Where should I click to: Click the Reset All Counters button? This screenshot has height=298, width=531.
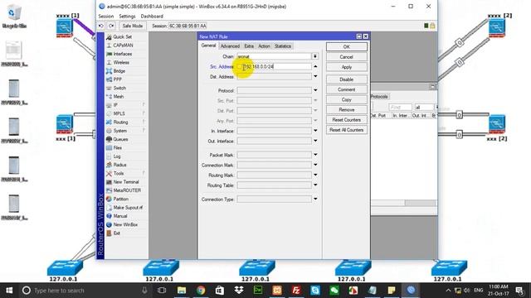click(x=347, y=130)
